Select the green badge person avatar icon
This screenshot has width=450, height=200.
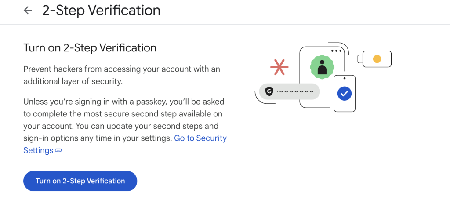[322, 67]
